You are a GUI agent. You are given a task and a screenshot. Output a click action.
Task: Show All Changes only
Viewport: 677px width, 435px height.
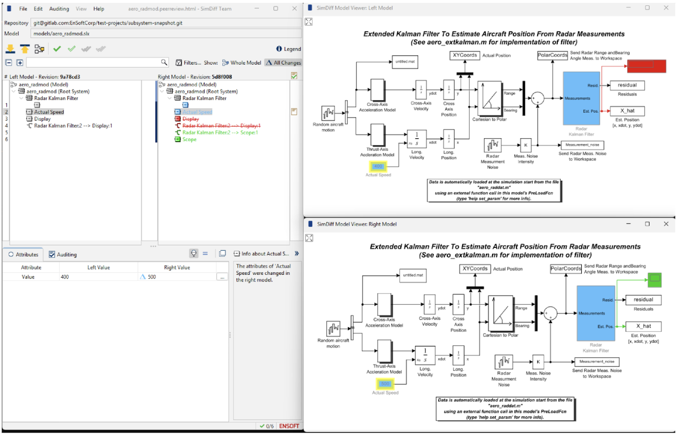point(283,63)
